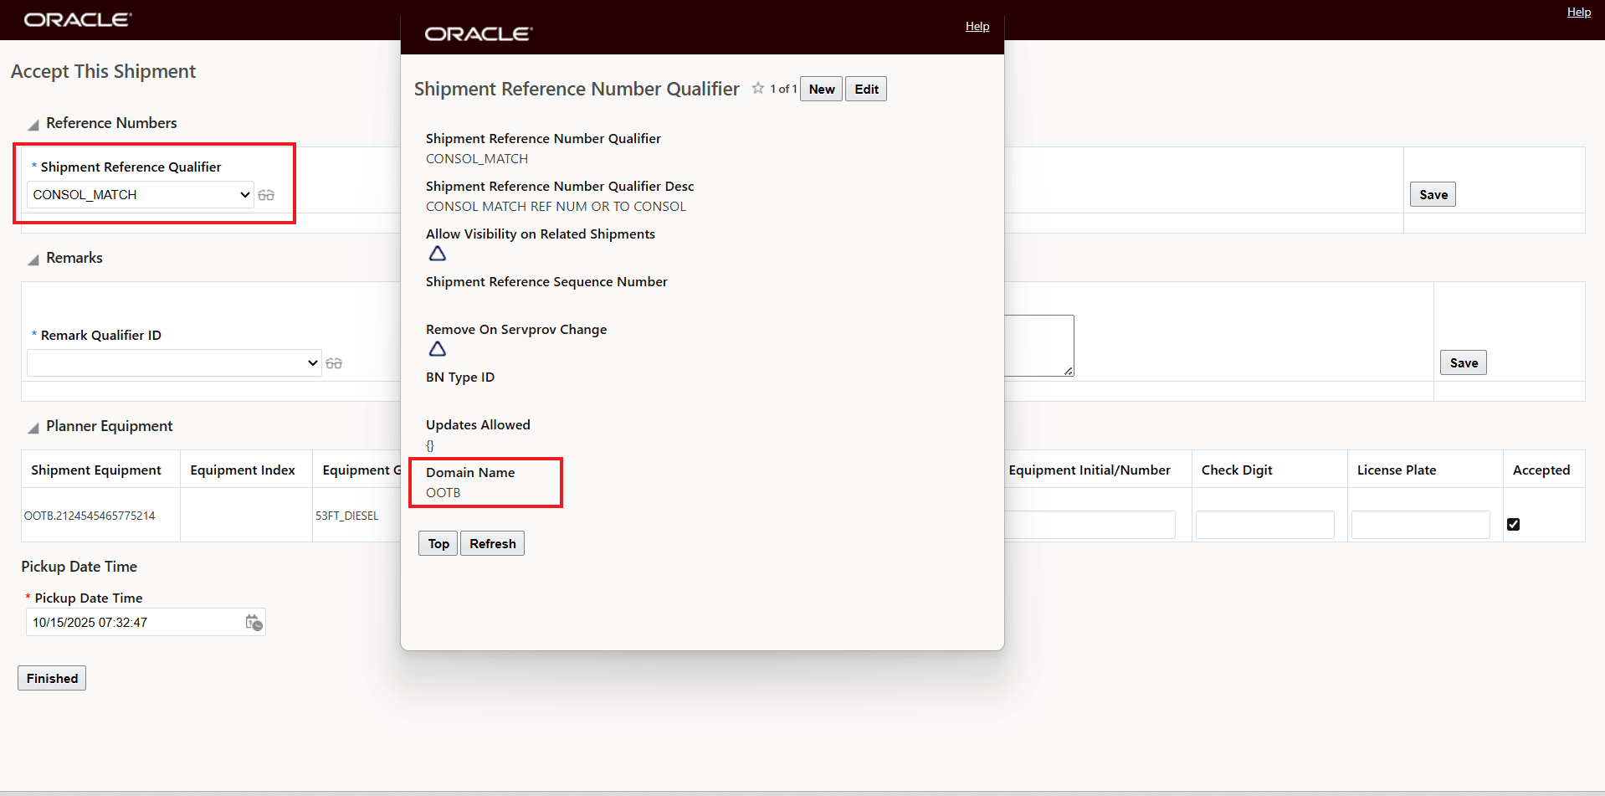Uncheck the Accepted checkbox for shipment equipment
Screen dimensions: 1605x796
click(1513, 524)
